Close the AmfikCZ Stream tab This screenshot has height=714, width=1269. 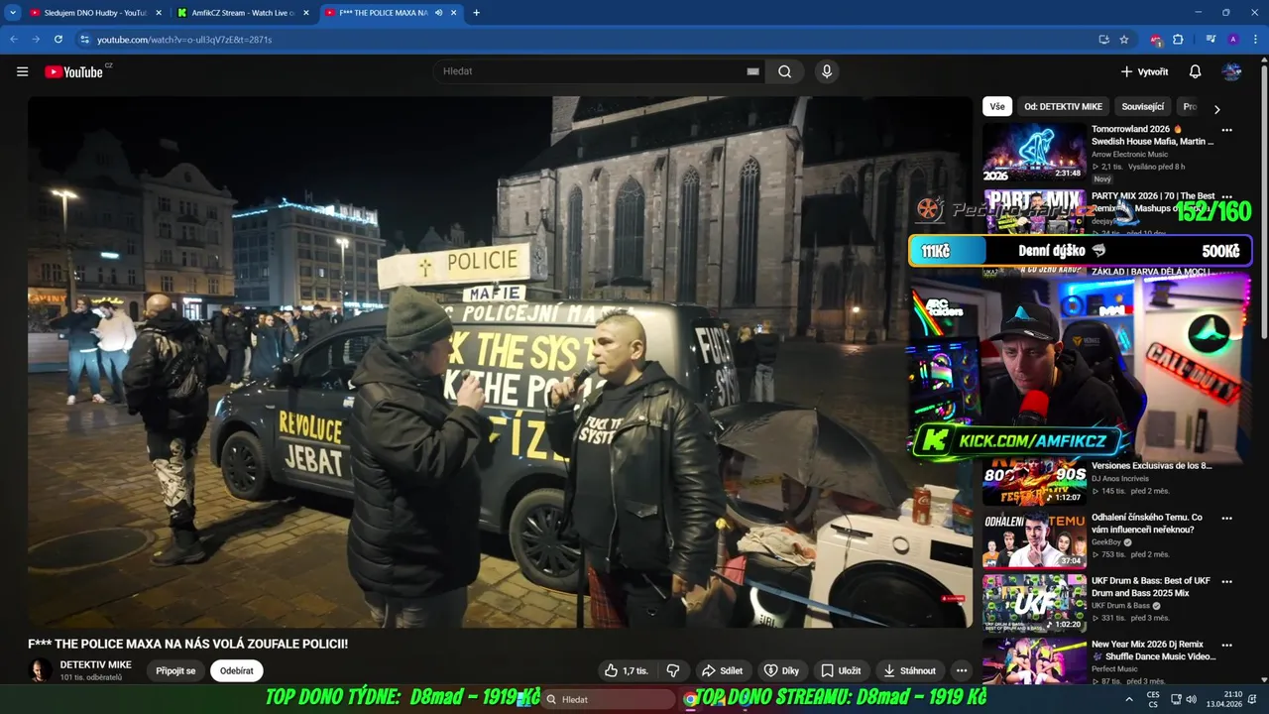coord(305,13)
